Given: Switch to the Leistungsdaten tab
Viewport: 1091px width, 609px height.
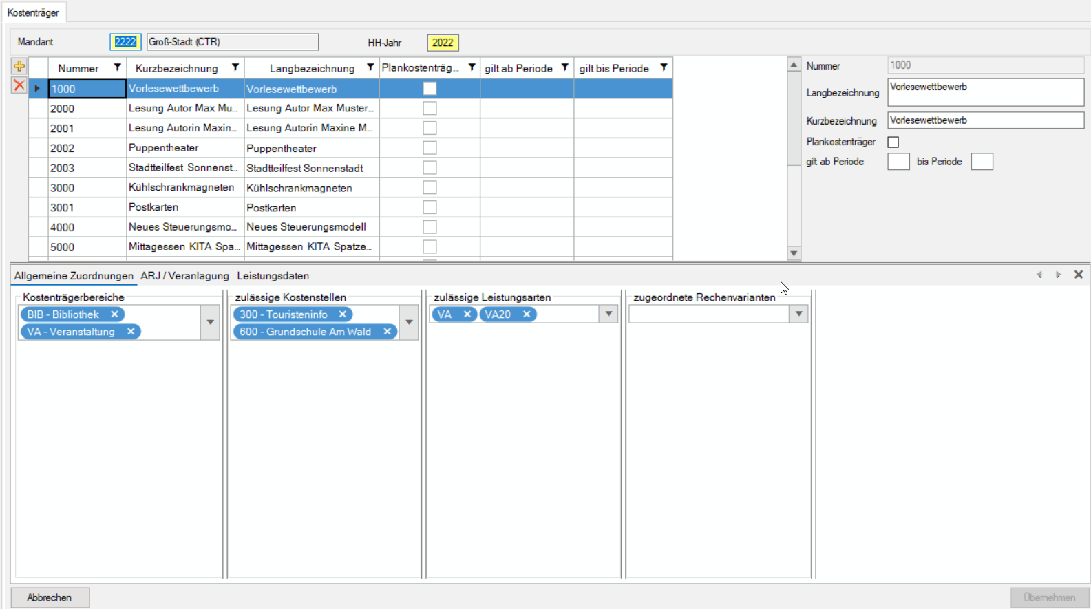Looking at the screenshot, I should 273,276.
